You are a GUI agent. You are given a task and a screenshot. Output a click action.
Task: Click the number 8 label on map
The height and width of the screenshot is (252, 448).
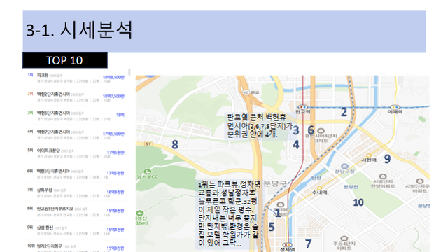pos(175,144)
